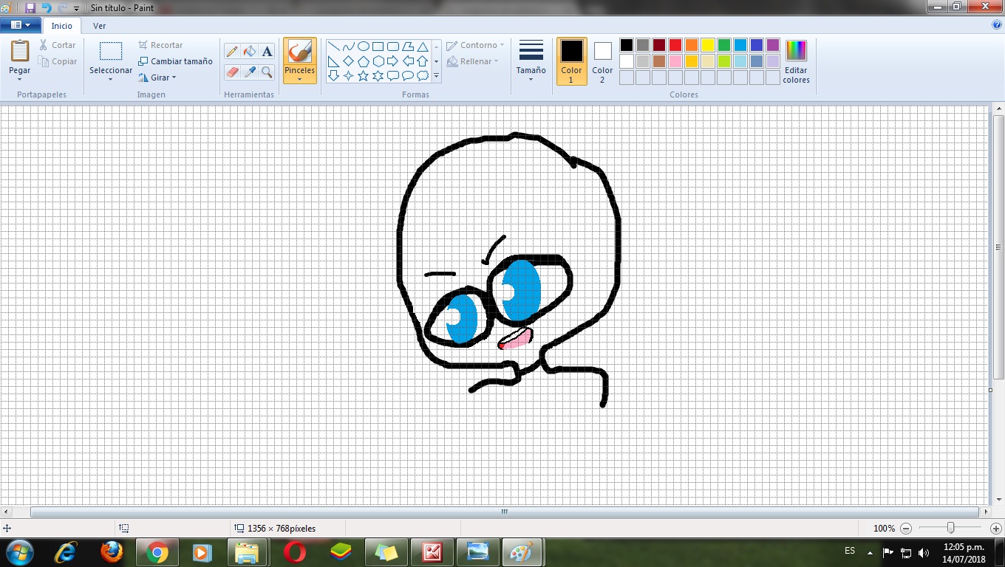Viewport: 1005px width, 567px height.
Task: Undo the last action
Action: point(47,7)
